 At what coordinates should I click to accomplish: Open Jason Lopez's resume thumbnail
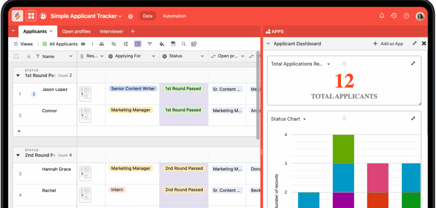pyautogui.click(x=85, y=94)
